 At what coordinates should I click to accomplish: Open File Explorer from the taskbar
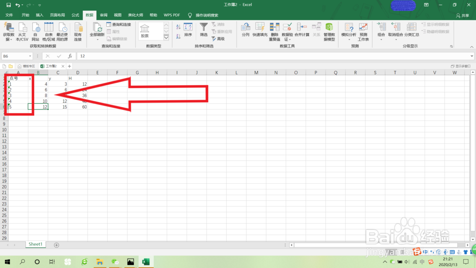pos(99,262)
